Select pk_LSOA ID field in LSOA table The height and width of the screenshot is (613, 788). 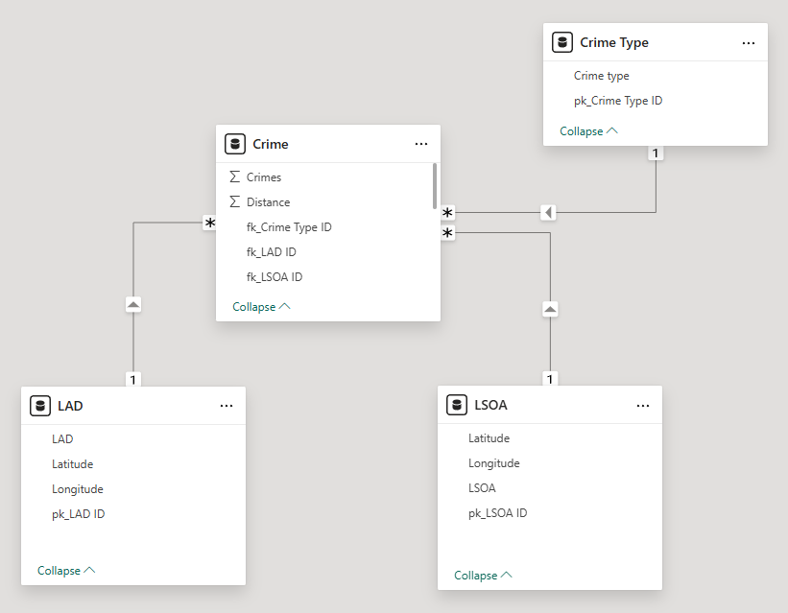[x=497, y=513]
